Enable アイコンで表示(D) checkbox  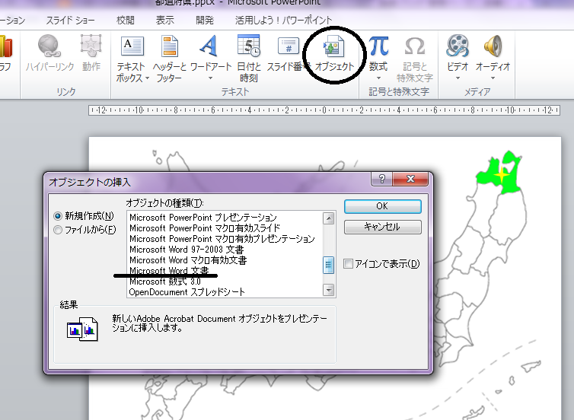pos(348,263)
